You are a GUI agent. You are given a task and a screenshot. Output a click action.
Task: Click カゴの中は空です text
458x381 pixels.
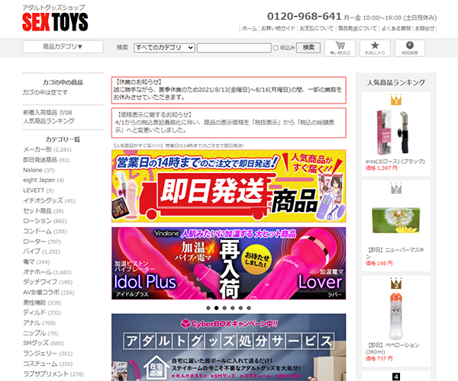click(45, 92)
